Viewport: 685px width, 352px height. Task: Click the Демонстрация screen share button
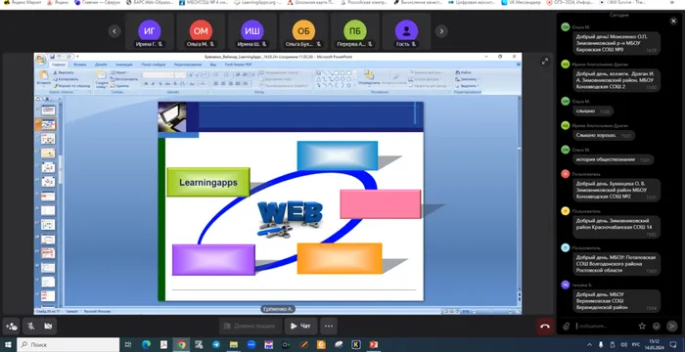(x=251, y=327)
